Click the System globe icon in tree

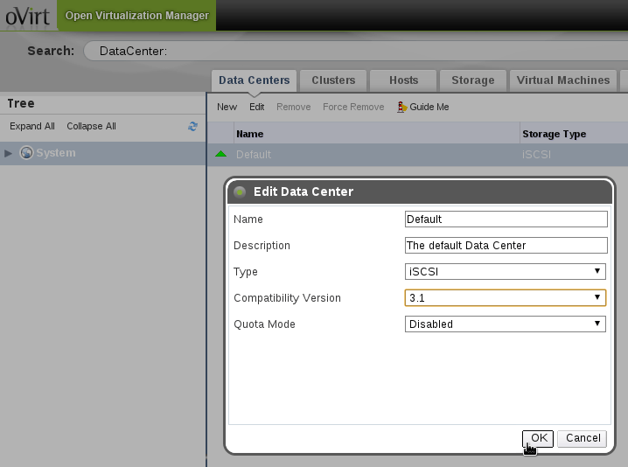click(x=26, y=153)
